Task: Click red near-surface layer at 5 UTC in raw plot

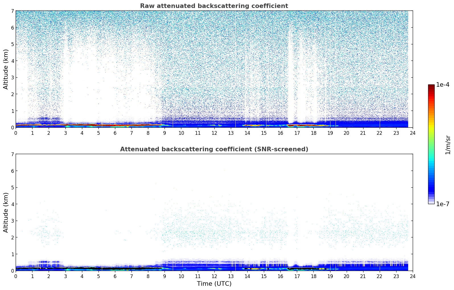Action: point(98,125)
